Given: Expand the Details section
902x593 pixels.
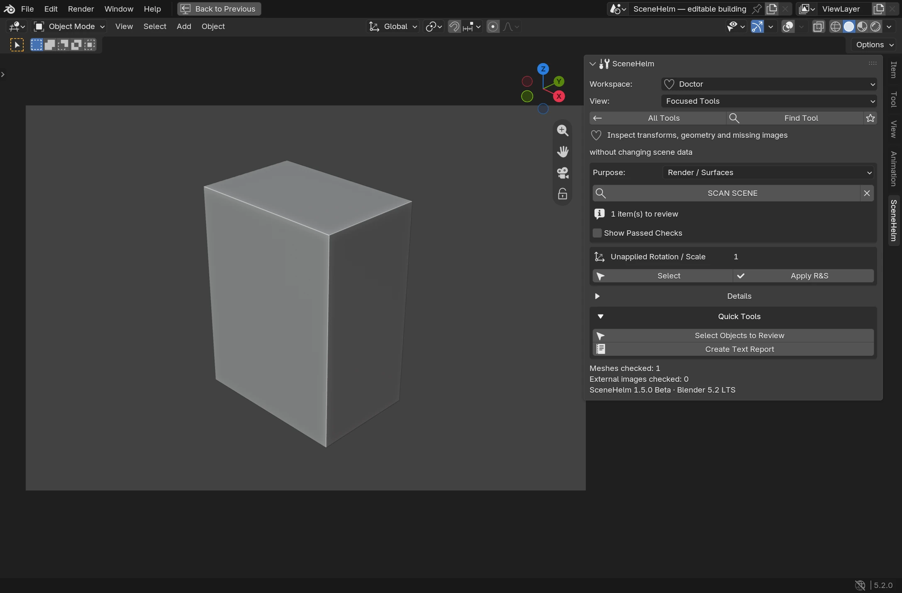Looking at the screenshot, I should [733, 296].
